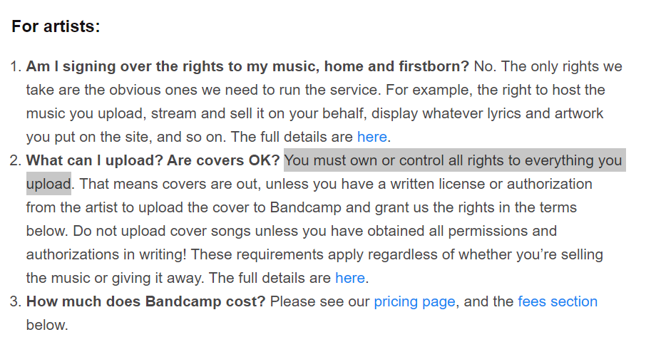The width and height of the screenshot is (651, 347).
Task: Click the text 'Please see our'
Action: (319, 302)
